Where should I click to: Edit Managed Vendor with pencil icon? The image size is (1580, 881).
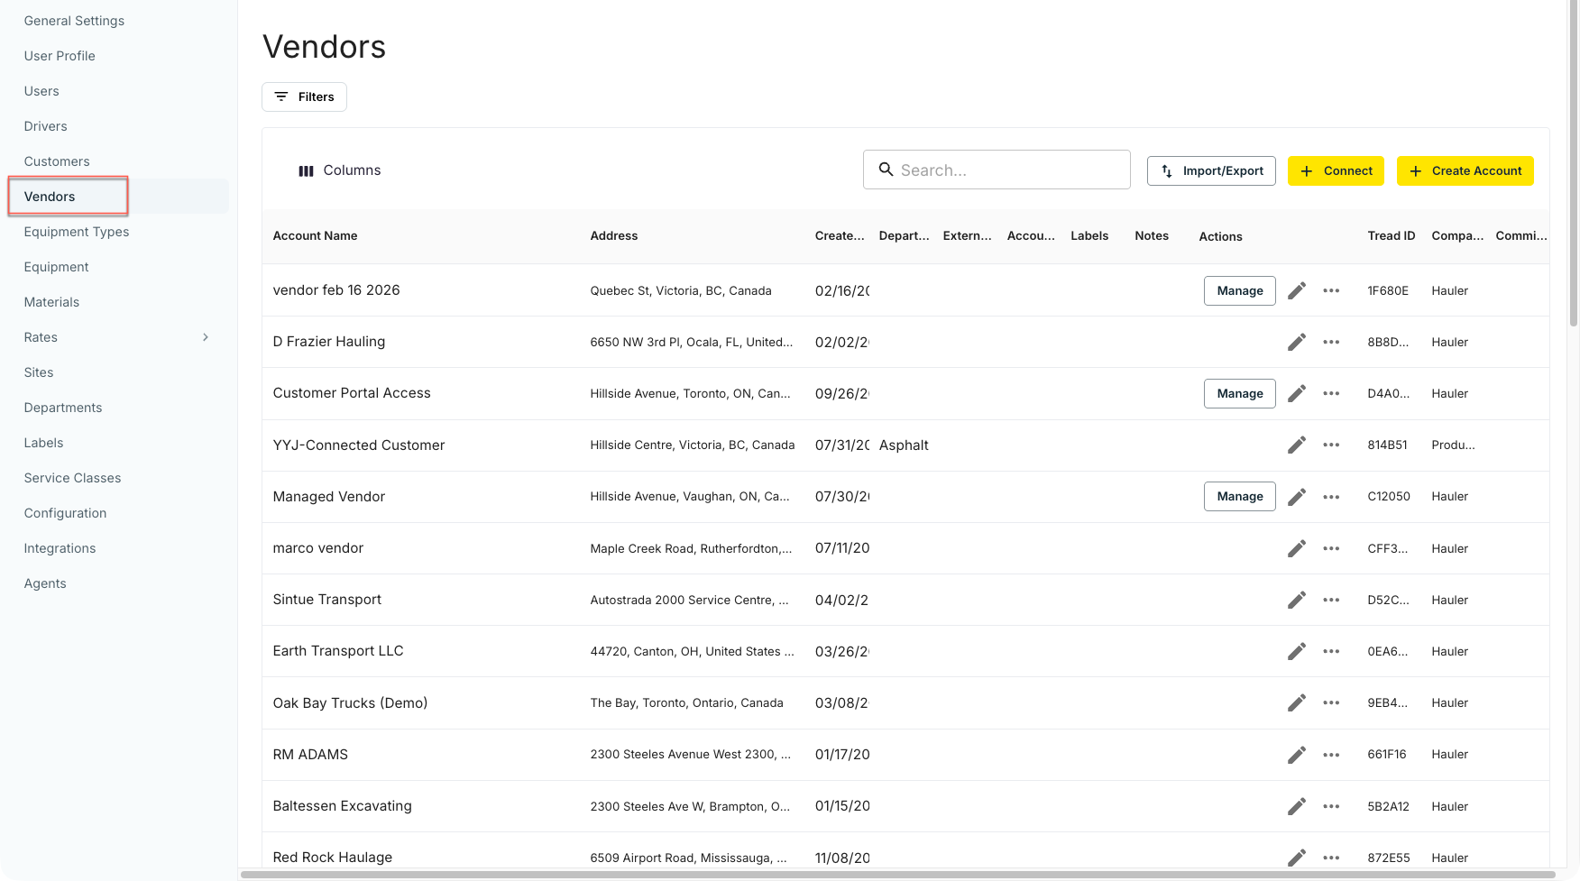tap(1297, 497)
